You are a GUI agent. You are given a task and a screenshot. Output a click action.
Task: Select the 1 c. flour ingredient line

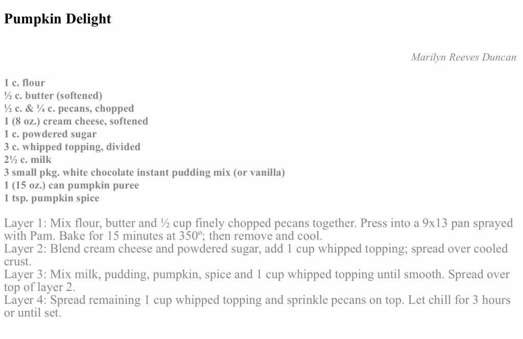pos(25,83)
